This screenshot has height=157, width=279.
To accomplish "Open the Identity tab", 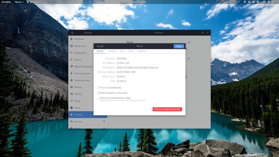I will [112, 51].
